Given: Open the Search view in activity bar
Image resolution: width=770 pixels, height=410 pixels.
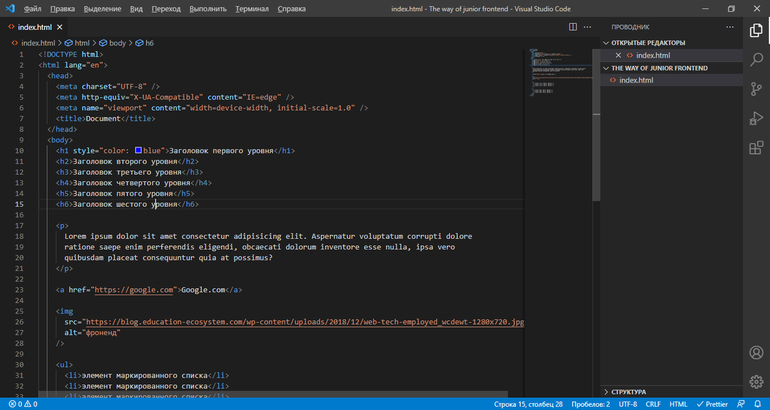Looking at the screenshot, I should coord(756,60).
